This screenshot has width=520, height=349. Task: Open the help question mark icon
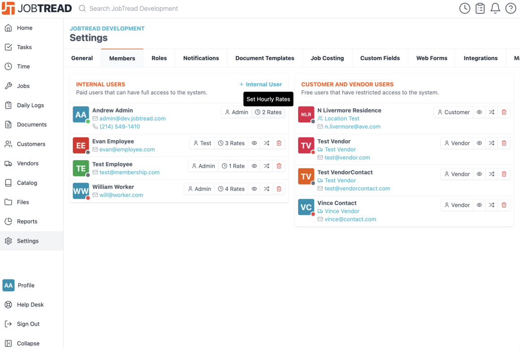coord(511,8)
